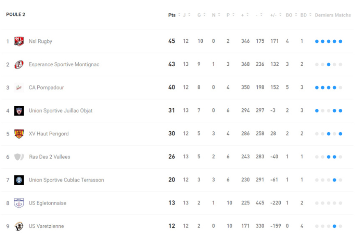This screenshot has height=252, width=357.
Task: Click the Esperance Sportive Montignac logo
Action: click(x=19, y=64)
